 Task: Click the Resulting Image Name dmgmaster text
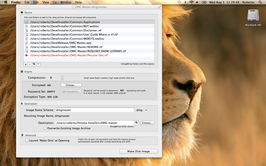62,116
